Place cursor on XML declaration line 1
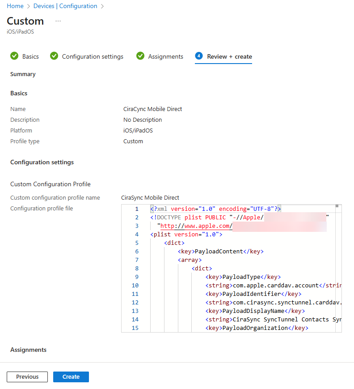This screenshot has width=354, height=389. pyautogui.click(x=215, y=209)
